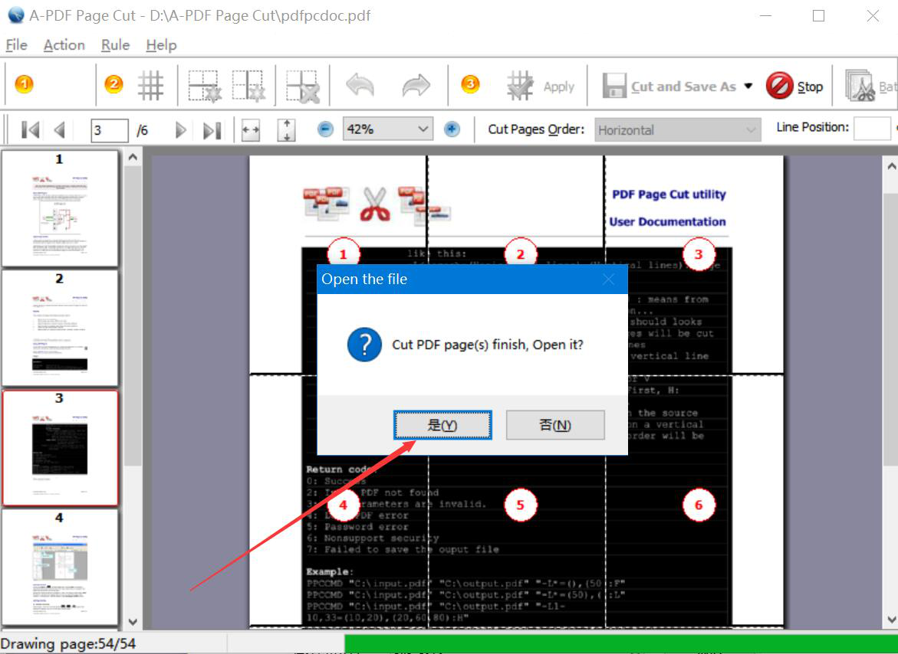Stop the current operation
The height and width of the screenshot is (654, 898).
pyautogui.click(x=794, y=87)
